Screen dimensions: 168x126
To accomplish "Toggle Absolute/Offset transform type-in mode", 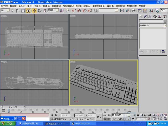I will click(57, 115).
